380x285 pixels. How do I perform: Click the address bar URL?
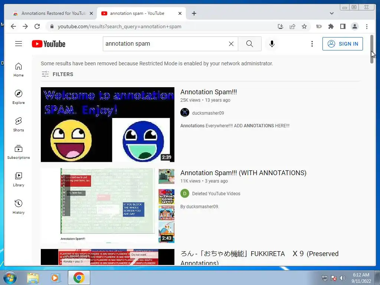click(119, 26)
